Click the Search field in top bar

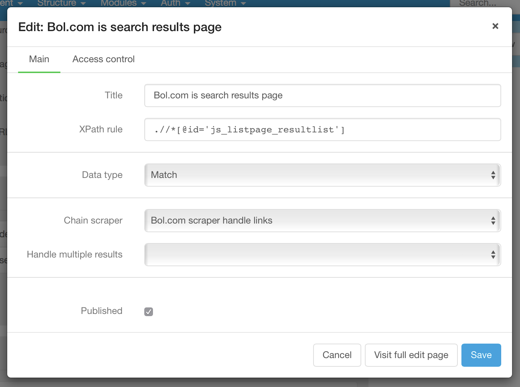click(477, 3)
